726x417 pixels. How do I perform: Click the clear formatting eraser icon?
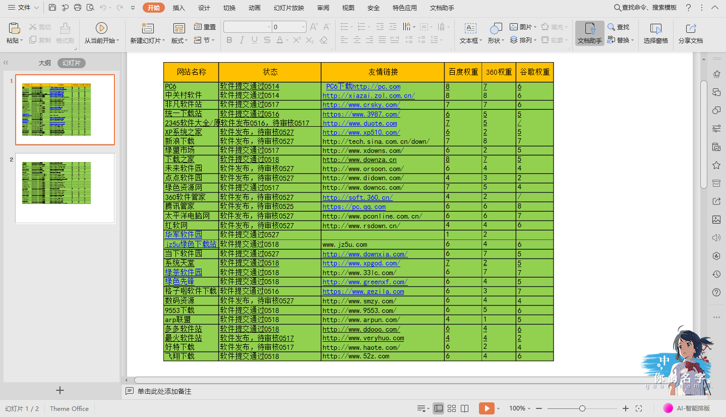click(x=324, y=40)
